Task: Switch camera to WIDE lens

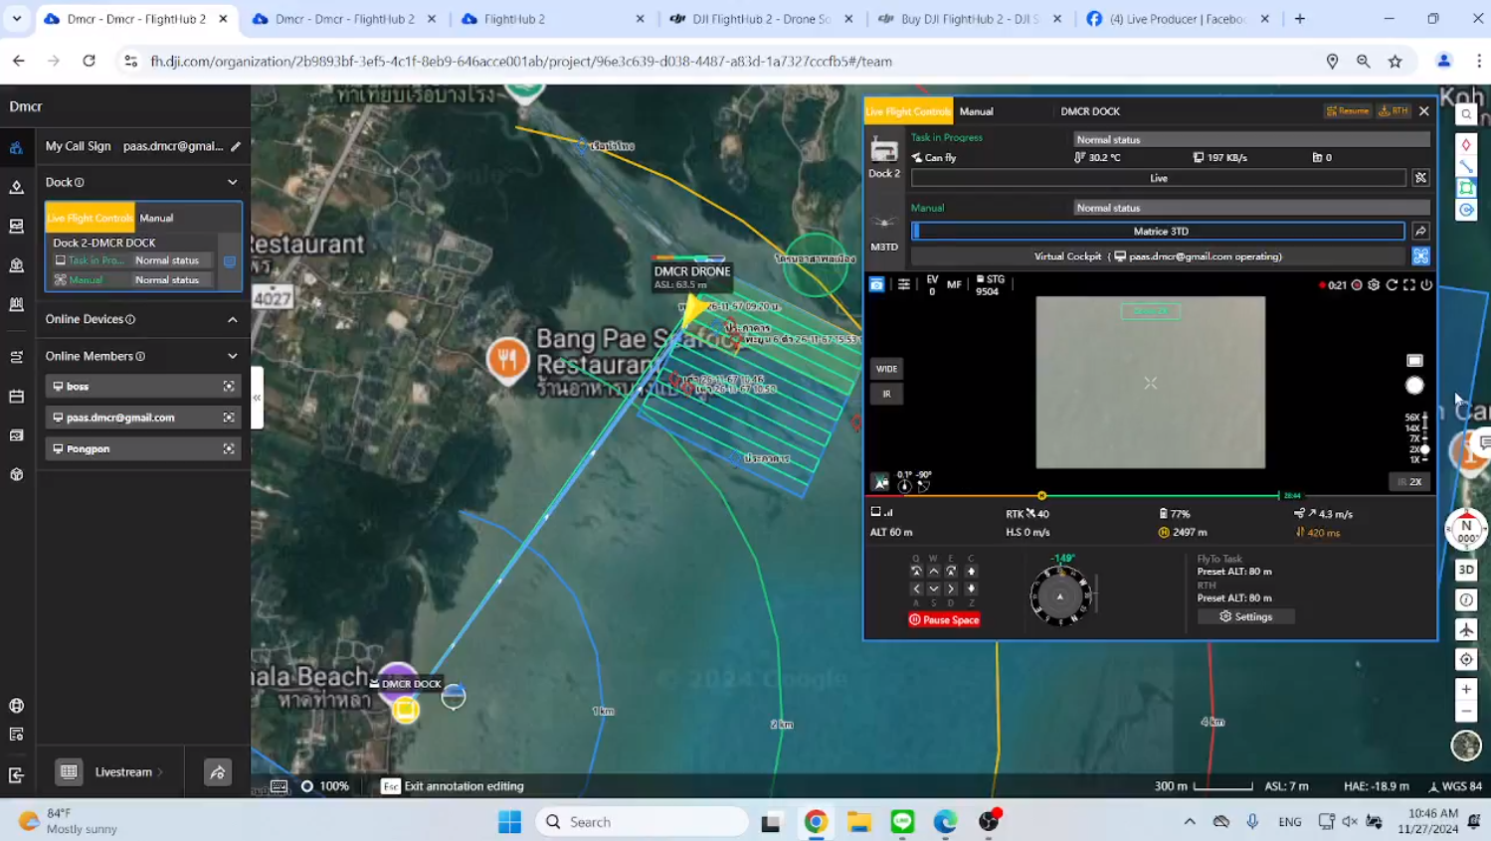Action: pos(886,369)
